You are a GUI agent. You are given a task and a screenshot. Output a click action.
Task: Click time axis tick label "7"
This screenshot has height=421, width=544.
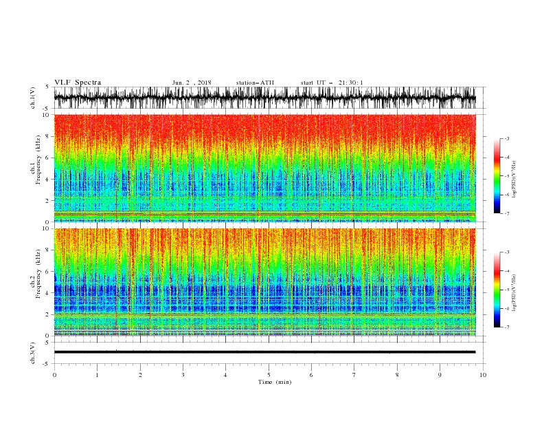354,375
